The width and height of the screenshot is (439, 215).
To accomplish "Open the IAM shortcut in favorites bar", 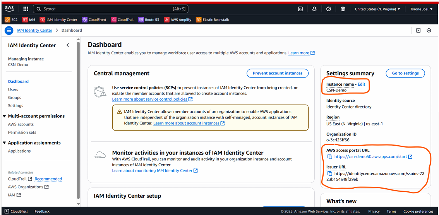I will coord(29,20).
